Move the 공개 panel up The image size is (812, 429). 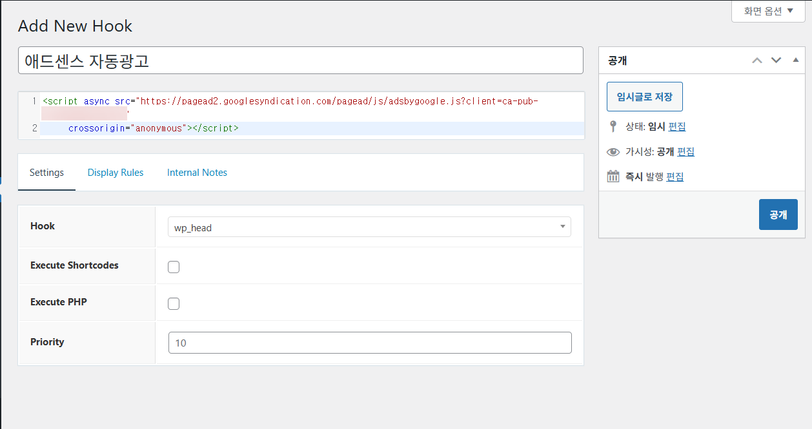757,61
